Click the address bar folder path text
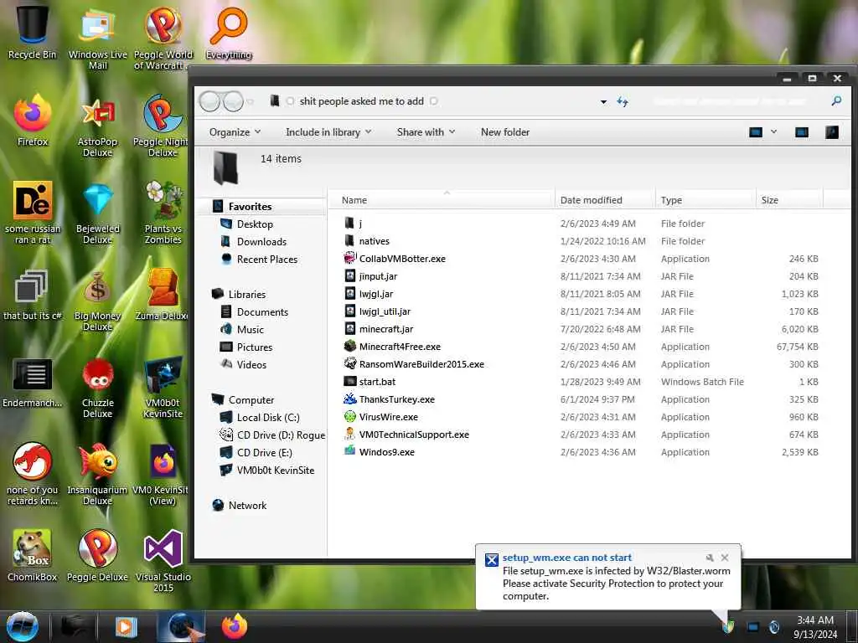Screen dimensions: 858x643 point(361,101)
